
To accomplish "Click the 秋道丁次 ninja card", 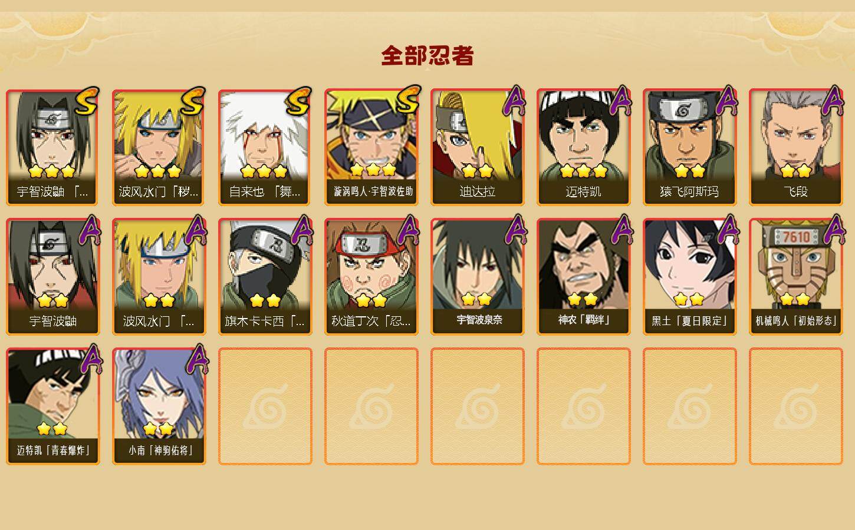I will 371,277.
